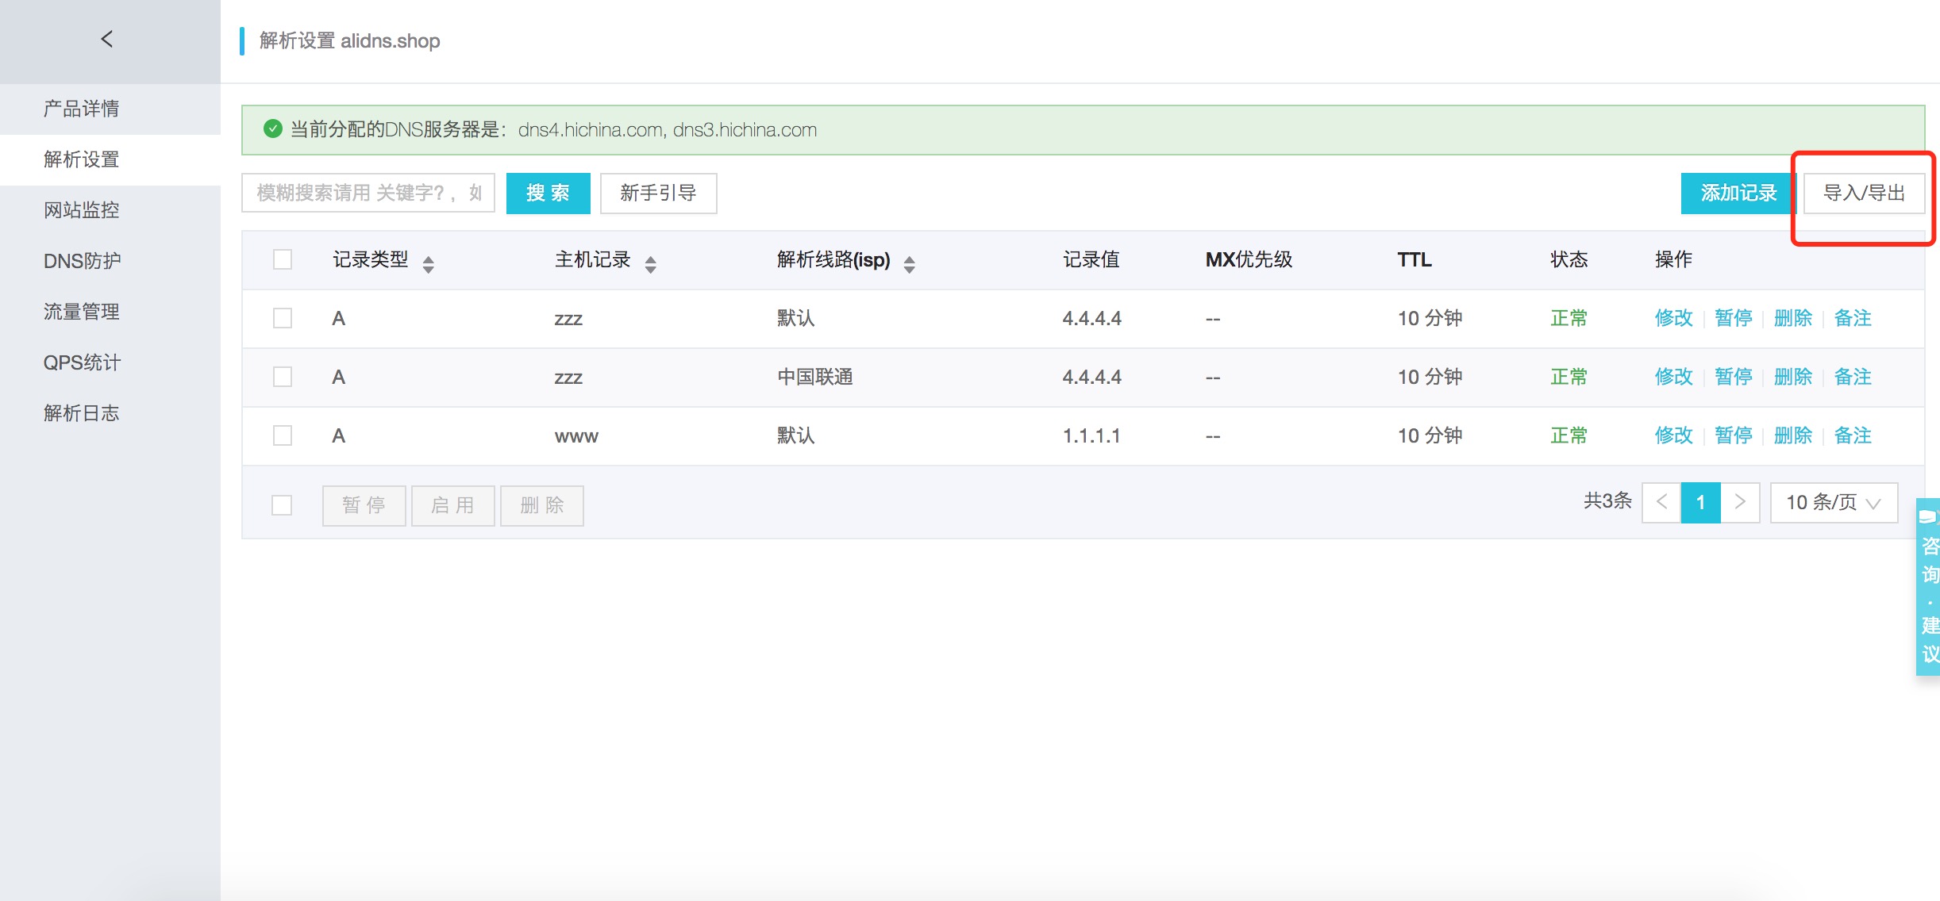Click 修改 for the zzz 默认 record
1940x901 pixels.
click(x=1673, y=318)
